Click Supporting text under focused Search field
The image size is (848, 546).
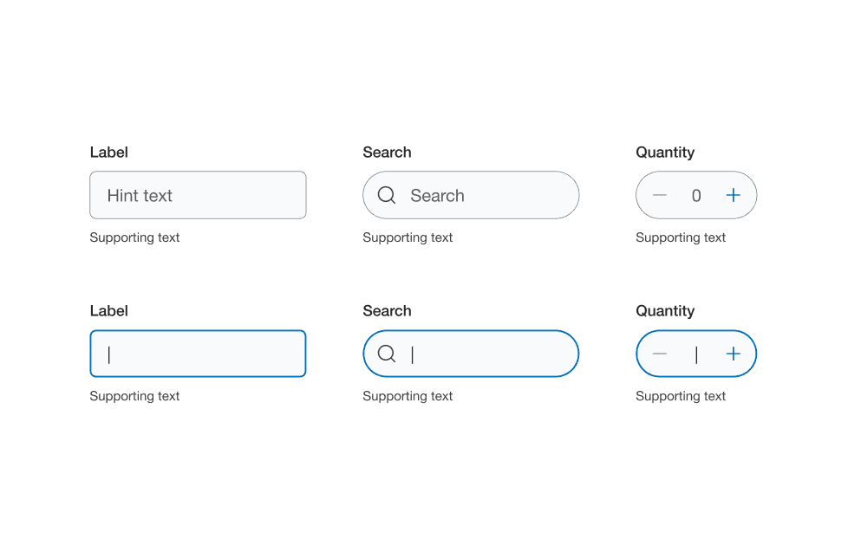coord(408,396)
